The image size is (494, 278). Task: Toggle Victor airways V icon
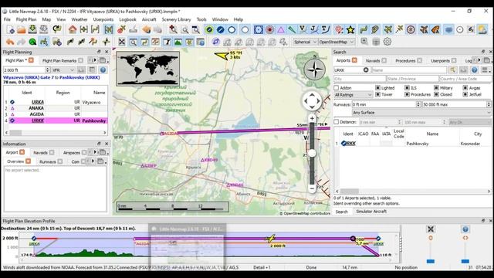point(303,29)
